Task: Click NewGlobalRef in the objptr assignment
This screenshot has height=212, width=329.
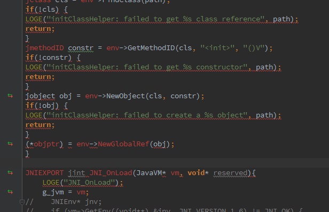Action: point(123,144)
